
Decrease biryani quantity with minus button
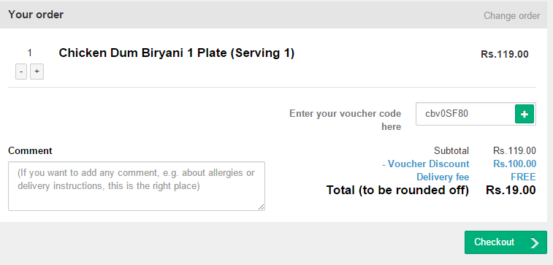[21, 72]
